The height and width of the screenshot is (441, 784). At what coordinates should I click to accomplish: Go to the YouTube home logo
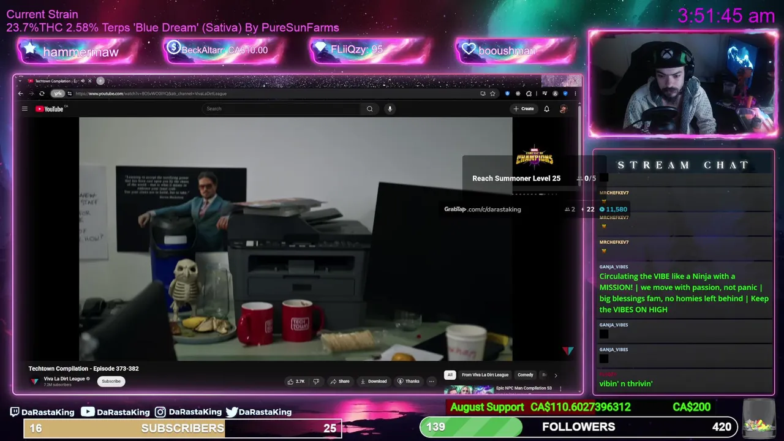pos(50,108)
